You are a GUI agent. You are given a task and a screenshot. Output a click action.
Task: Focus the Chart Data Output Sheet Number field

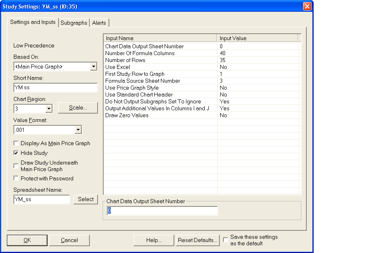coord(162,211)
